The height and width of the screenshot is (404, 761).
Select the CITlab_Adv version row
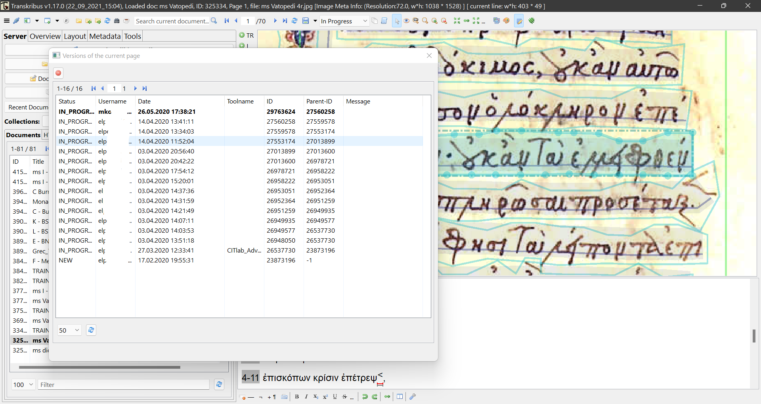pyautogui.click(x=239, y=250)
